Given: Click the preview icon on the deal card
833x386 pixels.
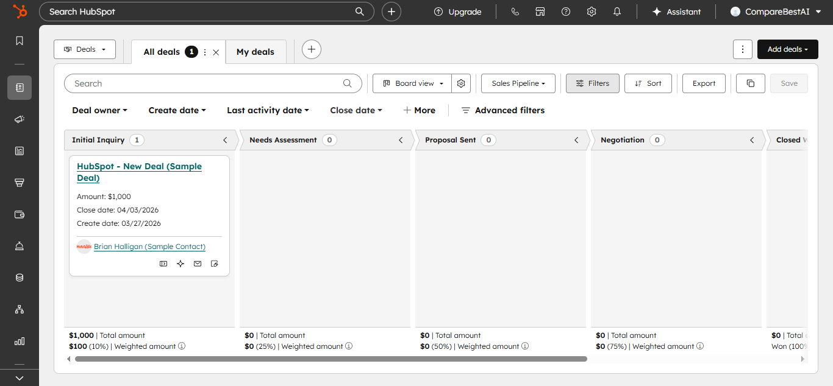Looking at the screenshot, I should pos(163,264).
